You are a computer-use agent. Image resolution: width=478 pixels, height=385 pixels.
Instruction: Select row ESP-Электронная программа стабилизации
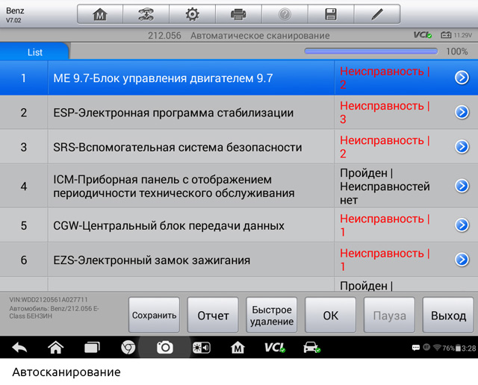pyautogui.click(x=239, y=112)
